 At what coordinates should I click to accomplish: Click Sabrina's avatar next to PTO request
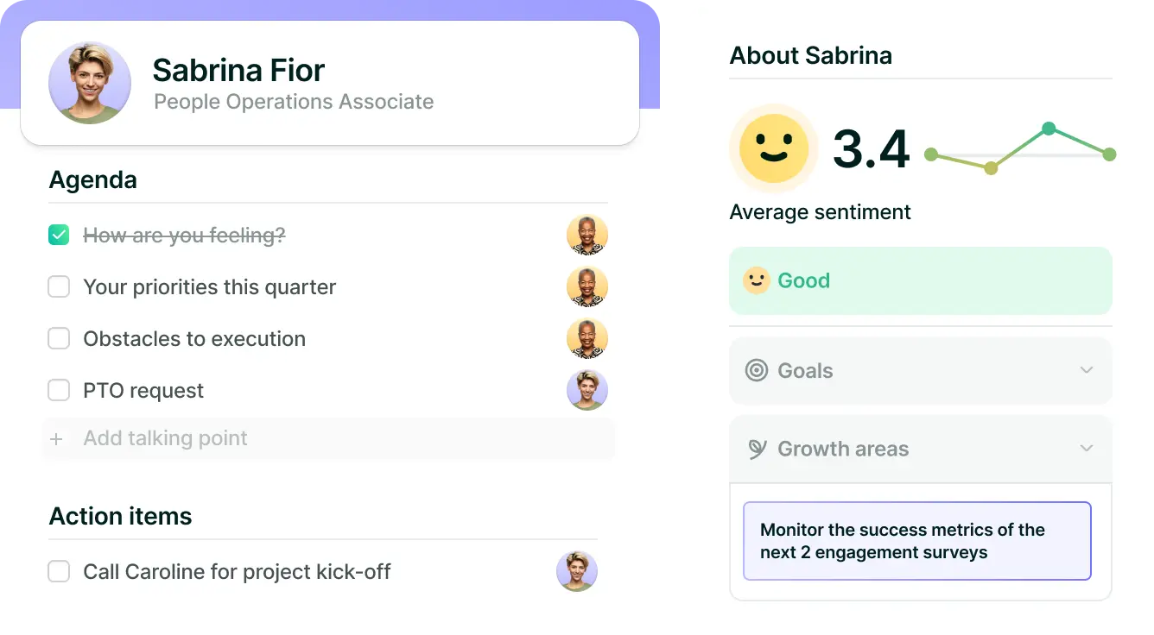tap(587, 390)
